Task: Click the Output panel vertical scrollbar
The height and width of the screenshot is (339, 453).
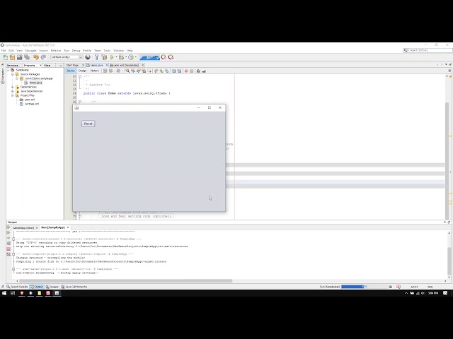Action: pos(449,261)
